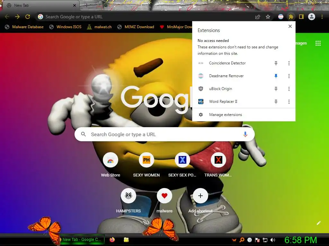Open the volume speaker tray icon
This screenshot has height=246, width=329.
(x=273, y=240)
